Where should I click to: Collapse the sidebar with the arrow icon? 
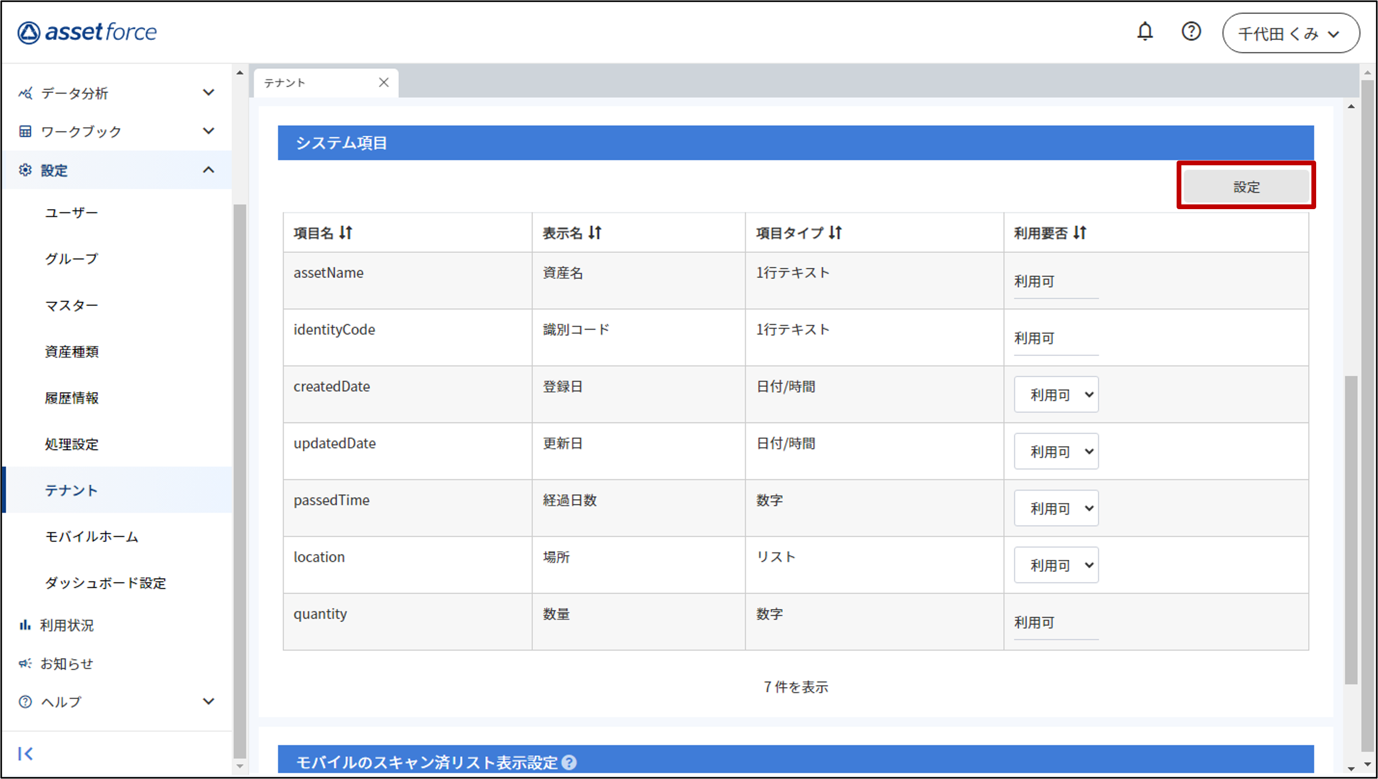click(25, 753)
